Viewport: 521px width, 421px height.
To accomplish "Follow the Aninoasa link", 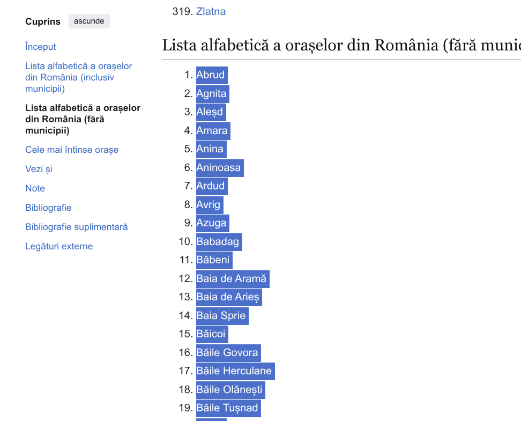I will click(x=218, y=168).
